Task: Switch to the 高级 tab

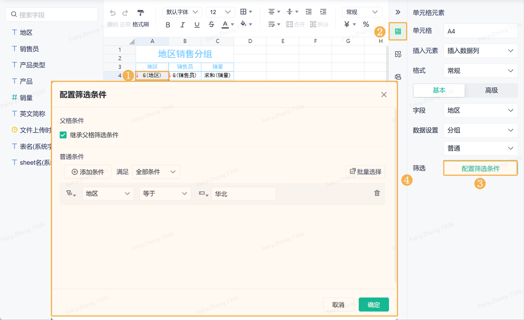Action: [491, 90]
